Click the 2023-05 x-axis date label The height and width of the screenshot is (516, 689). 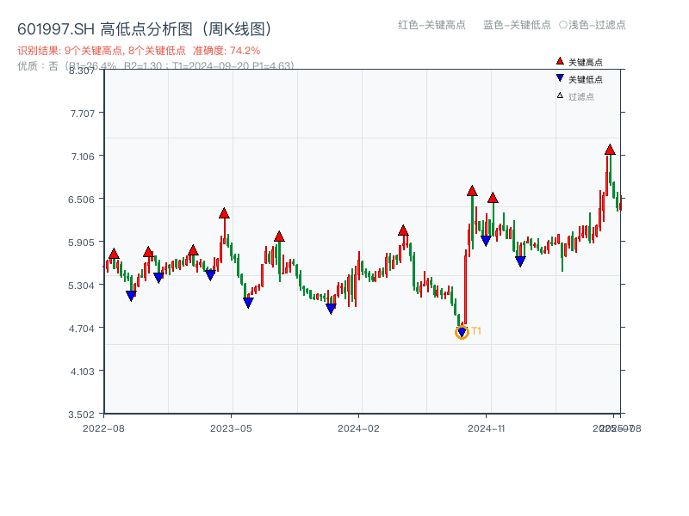(231, 428)
